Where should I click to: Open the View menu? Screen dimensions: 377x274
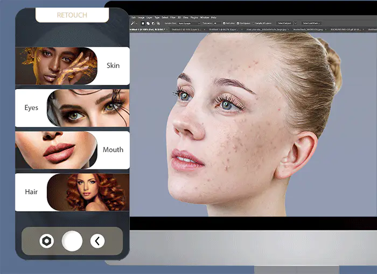point(186,18)
